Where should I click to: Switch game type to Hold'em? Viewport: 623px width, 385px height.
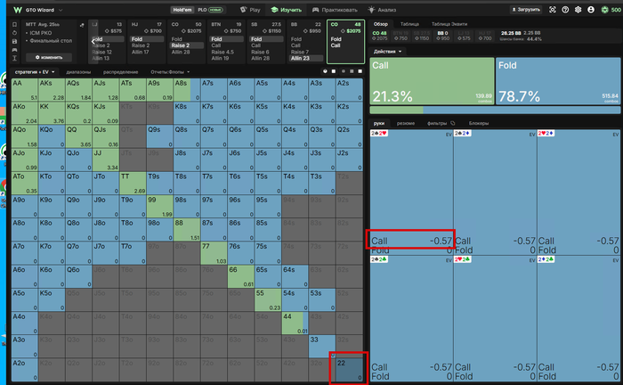click(x=182, y=10)
